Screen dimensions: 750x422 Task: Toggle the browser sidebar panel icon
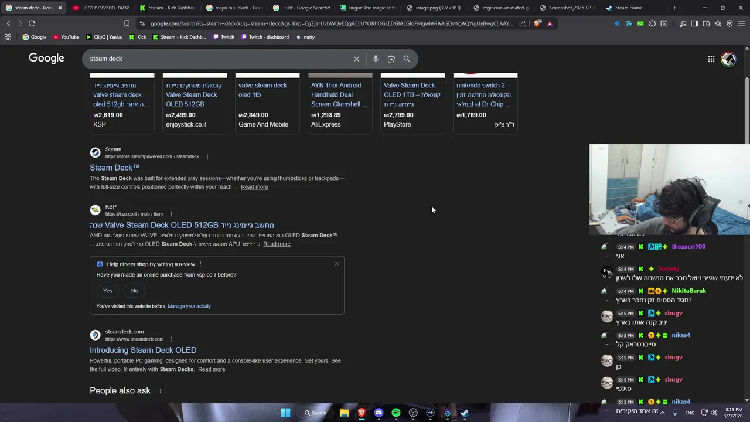coord(694,23)
